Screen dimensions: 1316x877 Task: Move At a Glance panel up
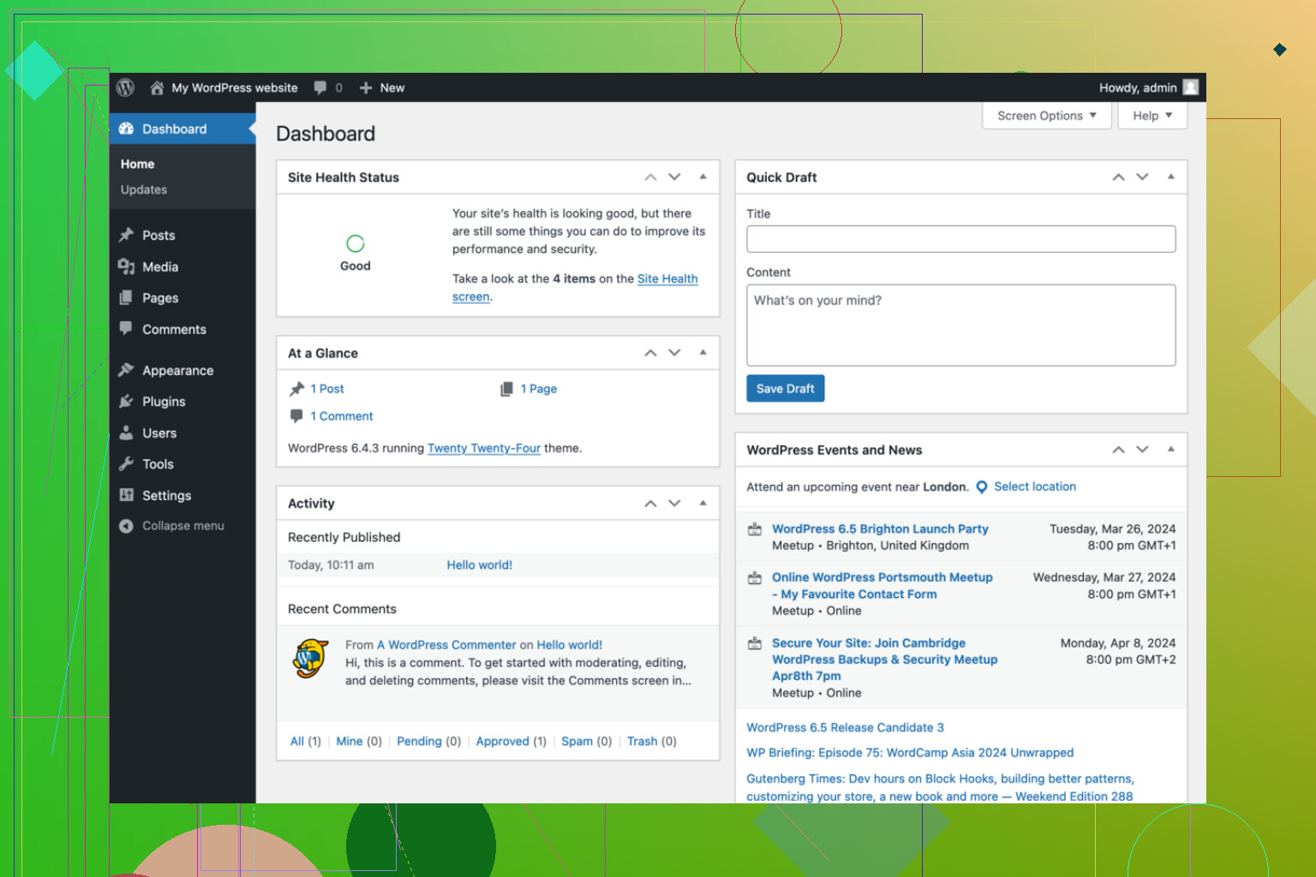click(650, 353)
